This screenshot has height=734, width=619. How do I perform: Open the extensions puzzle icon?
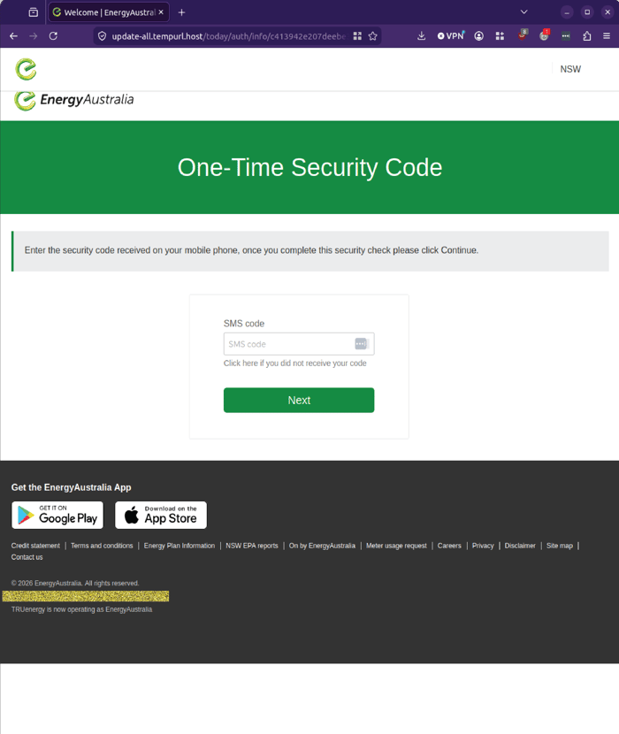click(x=586, y=36)
